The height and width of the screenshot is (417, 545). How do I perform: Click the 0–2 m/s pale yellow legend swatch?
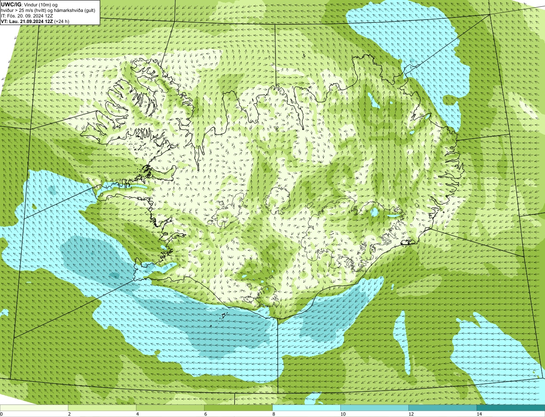point(34,408)
